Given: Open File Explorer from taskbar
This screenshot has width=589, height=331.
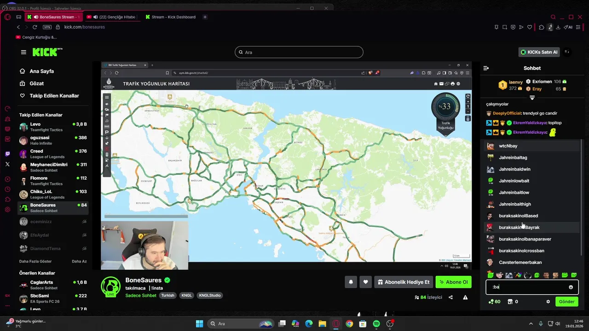Looking at the screenshot, I should pos(322,324).
